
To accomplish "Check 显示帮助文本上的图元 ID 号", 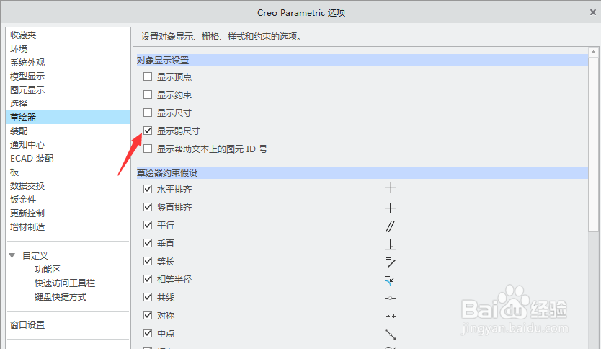I will pos(148,149).
